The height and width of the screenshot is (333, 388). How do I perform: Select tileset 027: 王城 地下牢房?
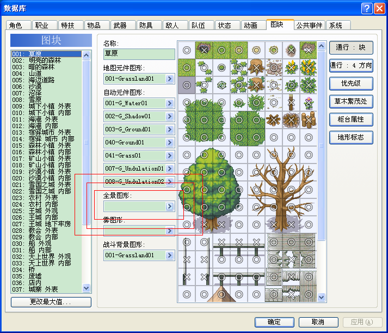click(x=46, y=224)
